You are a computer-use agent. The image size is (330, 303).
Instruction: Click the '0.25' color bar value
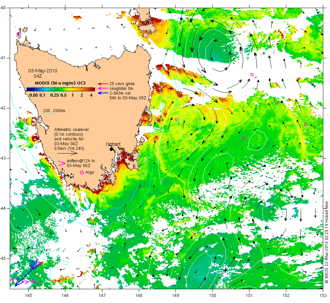coord(55,95)
